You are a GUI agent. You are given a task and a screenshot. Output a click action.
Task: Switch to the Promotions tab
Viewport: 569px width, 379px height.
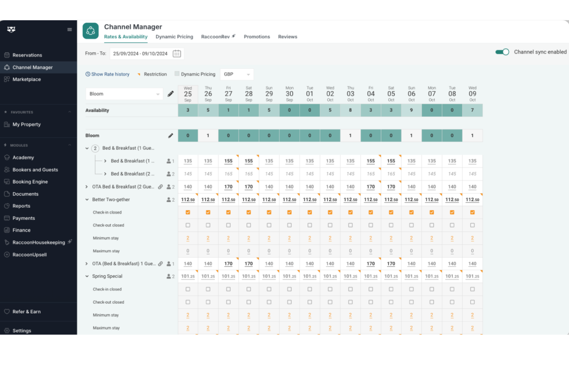[257, 36]
